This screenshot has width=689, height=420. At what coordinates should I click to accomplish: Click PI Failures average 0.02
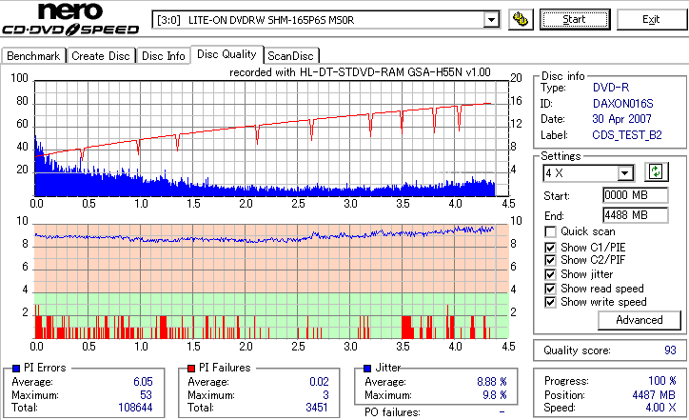click(x=319, y=382)
